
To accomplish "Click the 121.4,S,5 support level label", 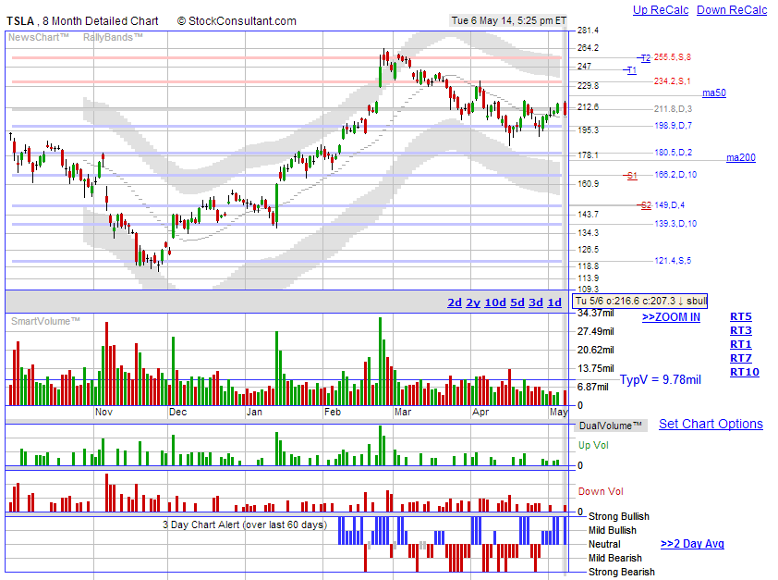I will click(x=673, y=261).
